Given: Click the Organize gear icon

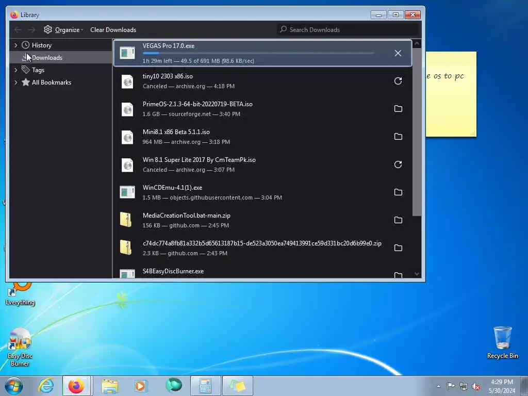Looking at the screenshot, I should coord(48,29).
